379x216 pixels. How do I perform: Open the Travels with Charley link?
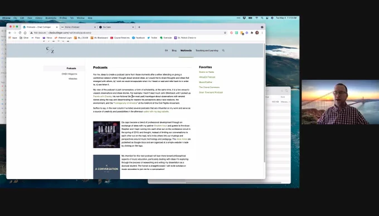[103, 96]
